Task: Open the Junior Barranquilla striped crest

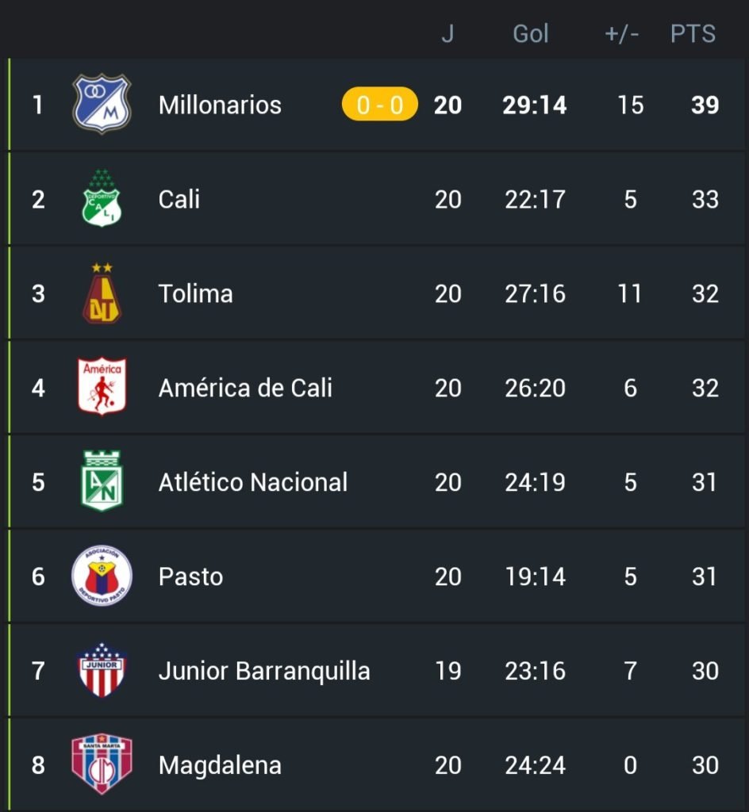Action: click(x=102, y=670)
